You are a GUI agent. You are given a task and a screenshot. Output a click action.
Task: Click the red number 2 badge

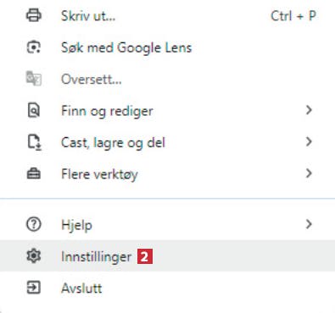(145, 256)
